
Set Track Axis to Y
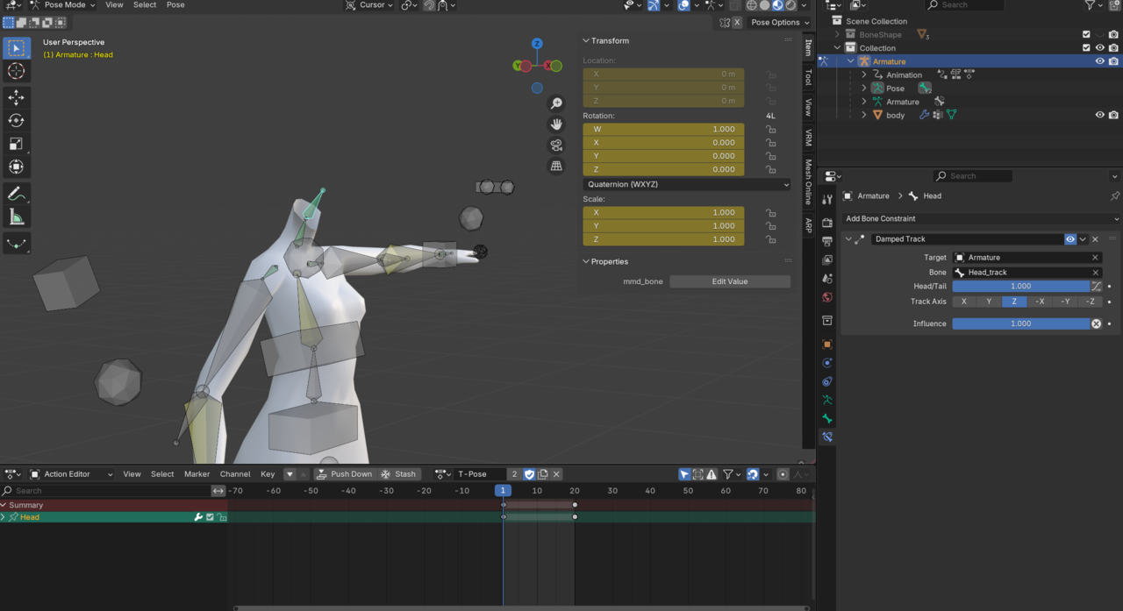[x=989, y=302]
